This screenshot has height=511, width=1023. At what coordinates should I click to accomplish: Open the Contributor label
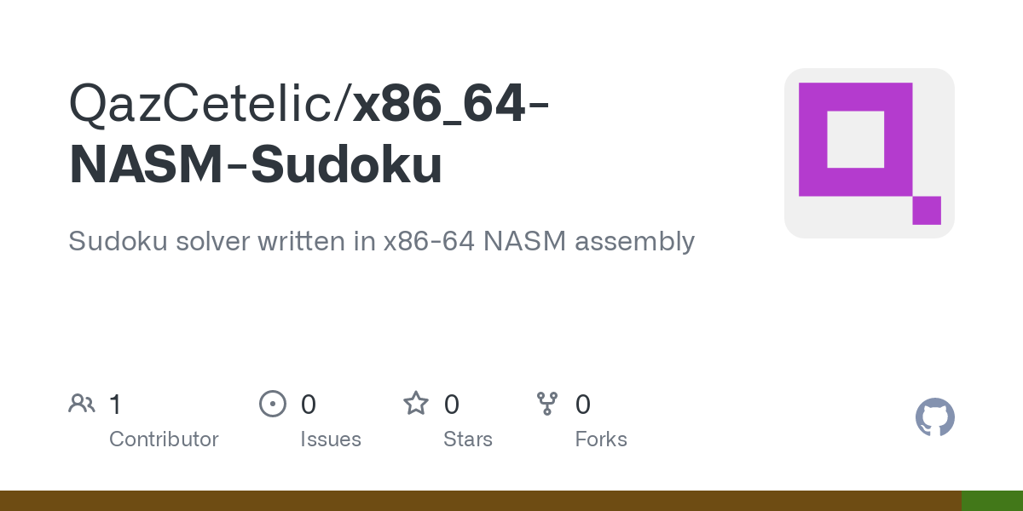click(164, 439)
